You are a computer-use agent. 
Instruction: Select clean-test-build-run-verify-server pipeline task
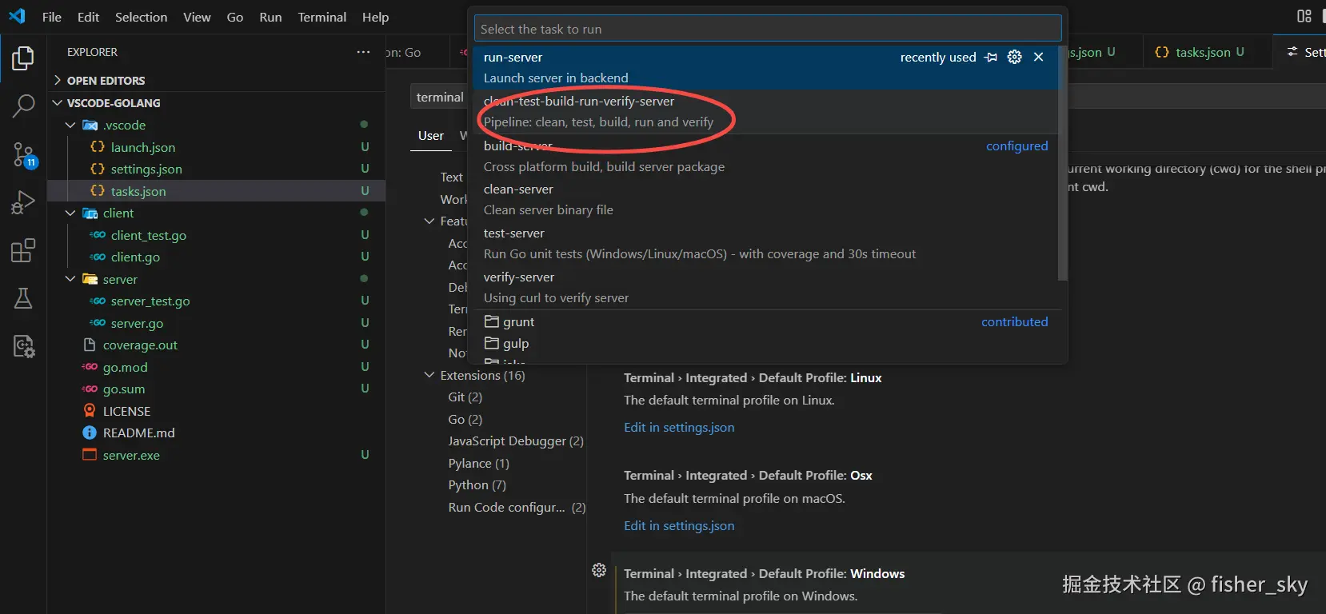[766, 111]
